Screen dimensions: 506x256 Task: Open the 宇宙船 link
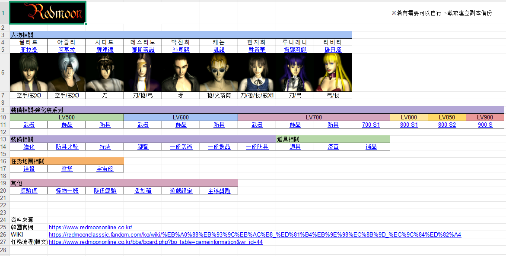click(x=105, y=169)
